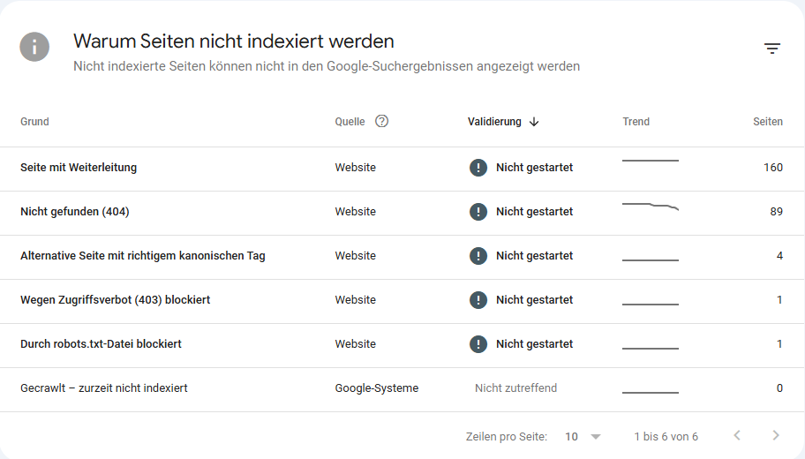Screen dimensions: 805x459
Task: Click page count 4
Action: (780, 256)
